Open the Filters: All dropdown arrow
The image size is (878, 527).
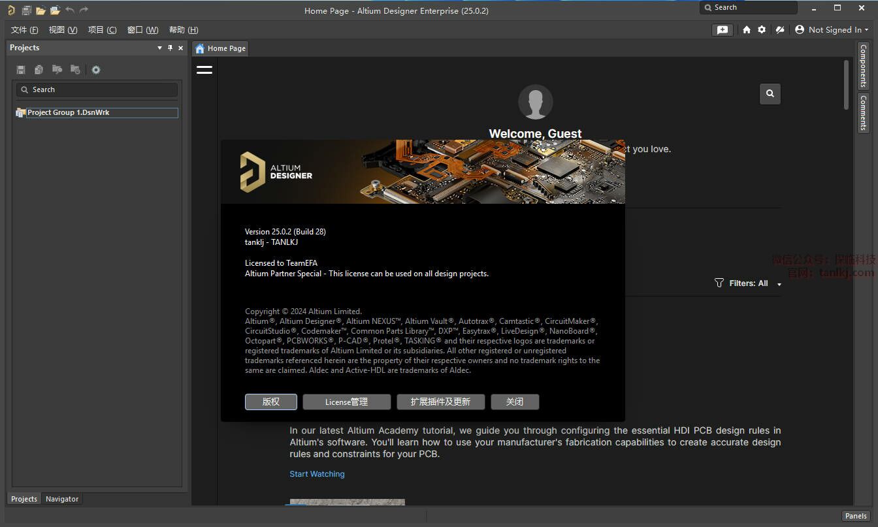(x=779, y=284)
